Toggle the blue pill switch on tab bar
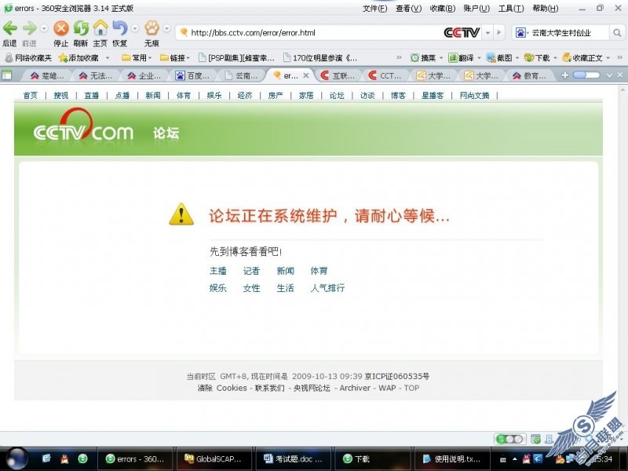The width and height of the screenshot is (628, 471). 586,75
